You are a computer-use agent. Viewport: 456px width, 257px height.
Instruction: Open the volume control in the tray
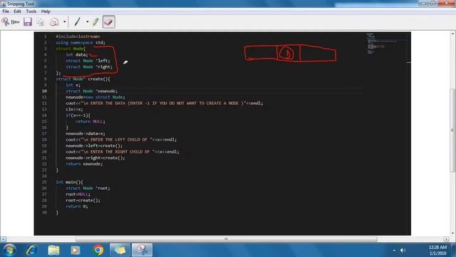(x=403, y=251)
